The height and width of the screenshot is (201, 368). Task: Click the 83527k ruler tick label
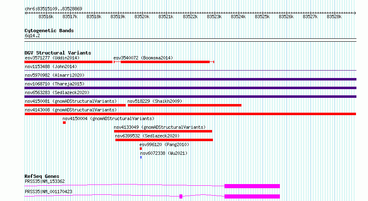[x=310, y=17]
